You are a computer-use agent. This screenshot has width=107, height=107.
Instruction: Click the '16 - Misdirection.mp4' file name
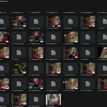(x=35, y=44)
